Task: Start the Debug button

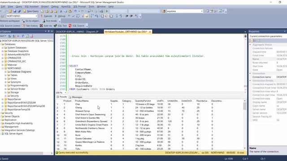Action: 60,16
